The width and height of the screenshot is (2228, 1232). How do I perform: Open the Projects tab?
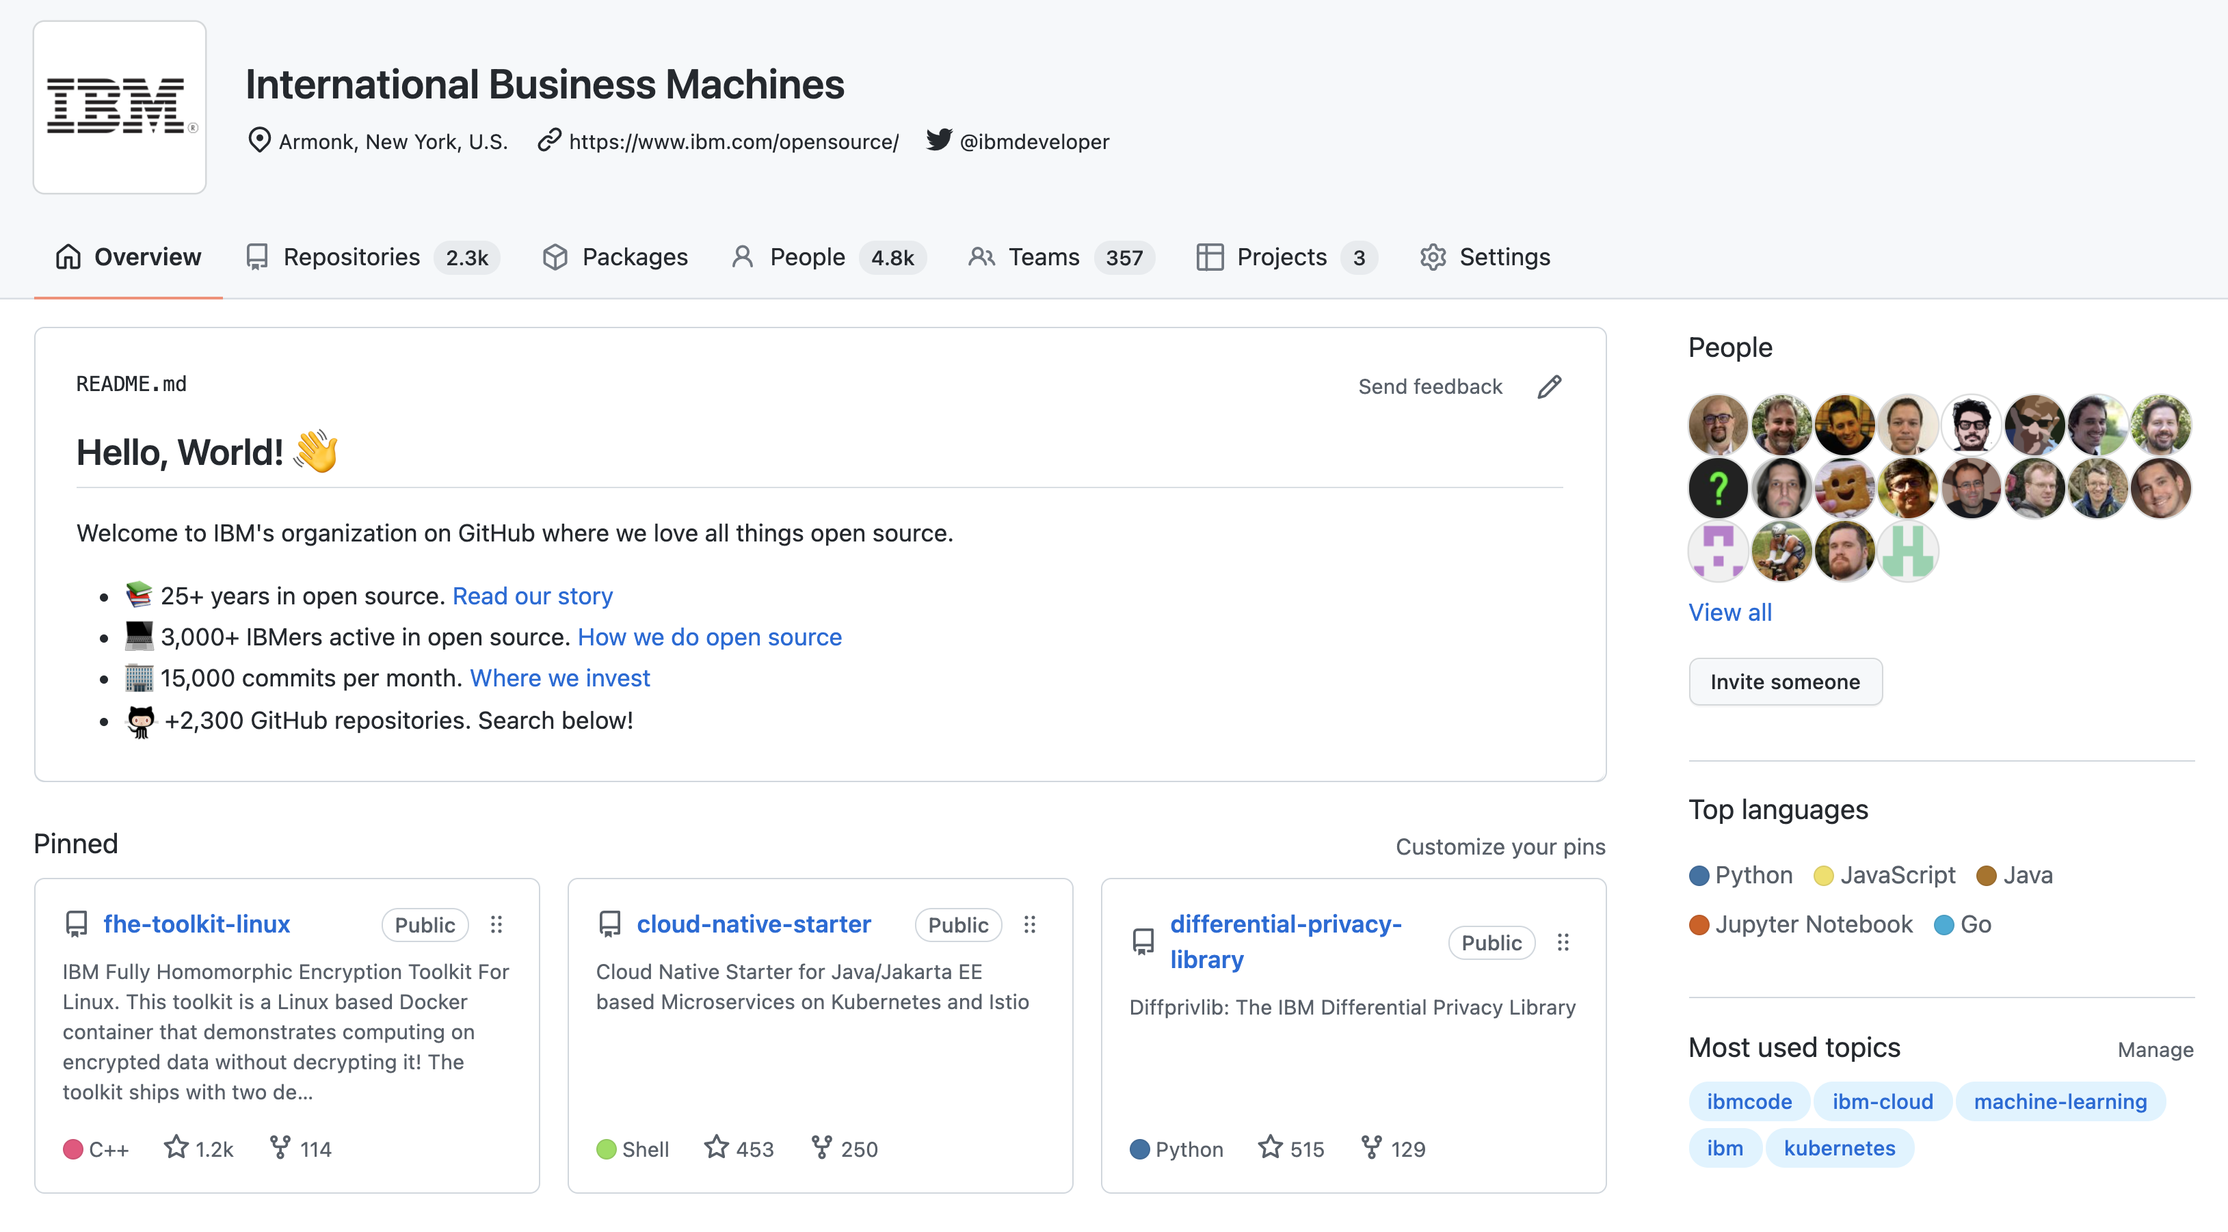point(1287,257)
